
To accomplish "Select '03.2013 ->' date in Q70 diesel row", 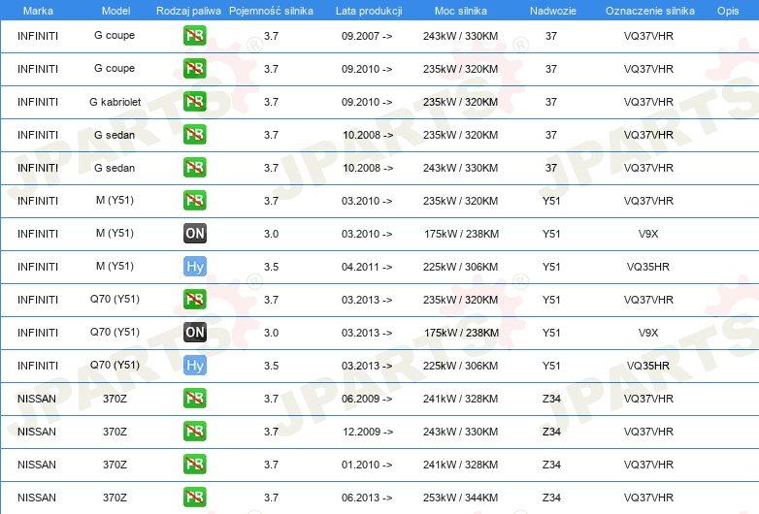I will [x=367, y=333].
